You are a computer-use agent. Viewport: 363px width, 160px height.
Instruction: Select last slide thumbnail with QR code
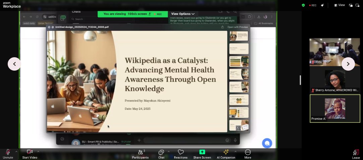pyautogui.click(x=239, y=125)
